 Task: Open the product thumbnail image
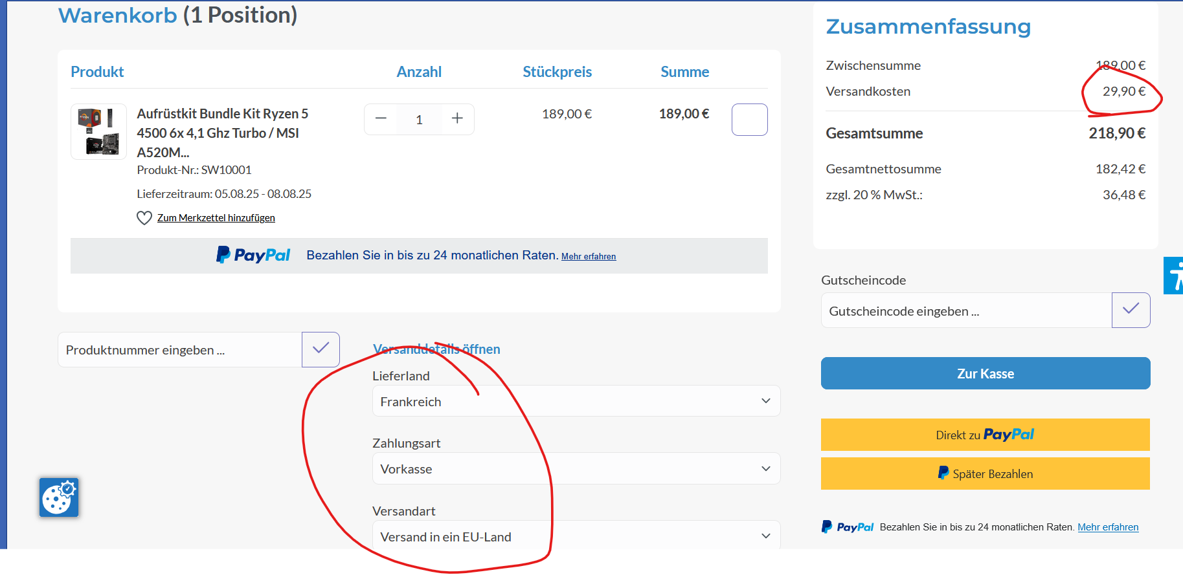(98, 132)
